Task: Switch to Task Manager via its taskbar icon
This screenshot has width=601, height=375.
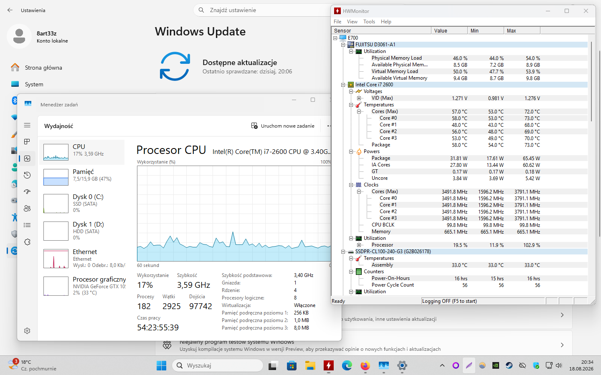Action: [x=384, y=365]
